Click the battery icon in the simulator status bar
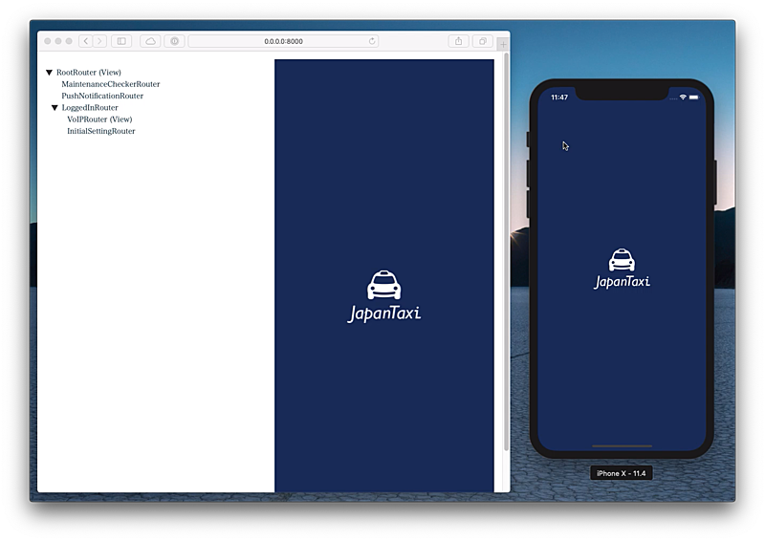Viewport: 765px width, 541px height. [x=694, y=97]
